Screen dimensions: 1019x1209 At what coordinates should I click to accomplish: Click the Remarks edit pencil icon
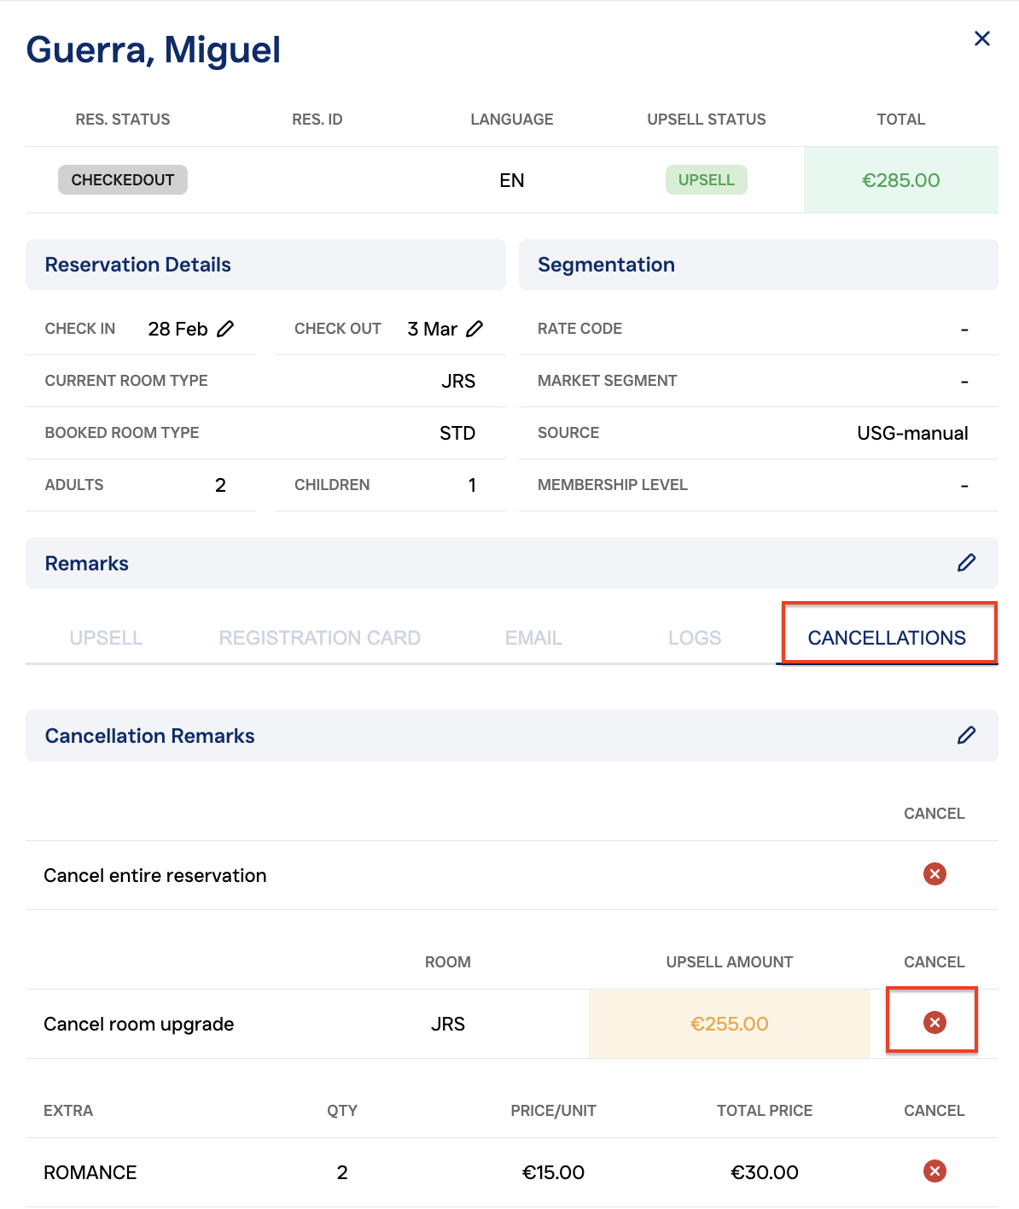[966, 563]
